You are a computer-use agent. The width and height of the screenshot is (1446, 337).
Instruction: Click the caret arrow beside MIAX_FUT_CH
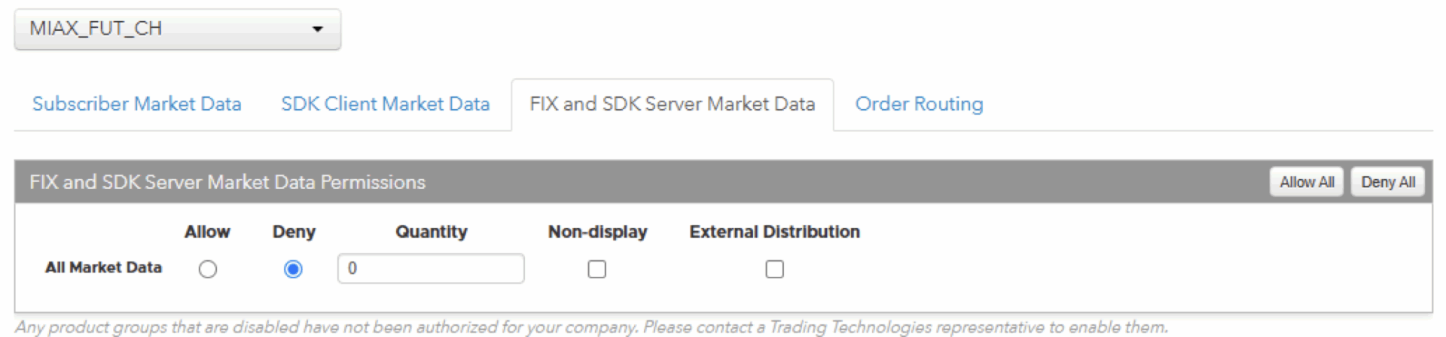(x=318, y=29)
